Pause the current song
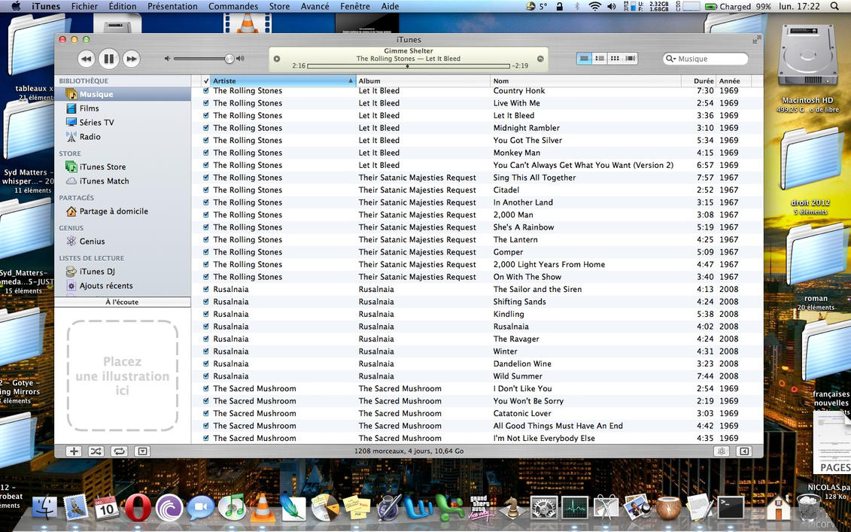This screenshot has height=532, width=851. coord(108,59)
